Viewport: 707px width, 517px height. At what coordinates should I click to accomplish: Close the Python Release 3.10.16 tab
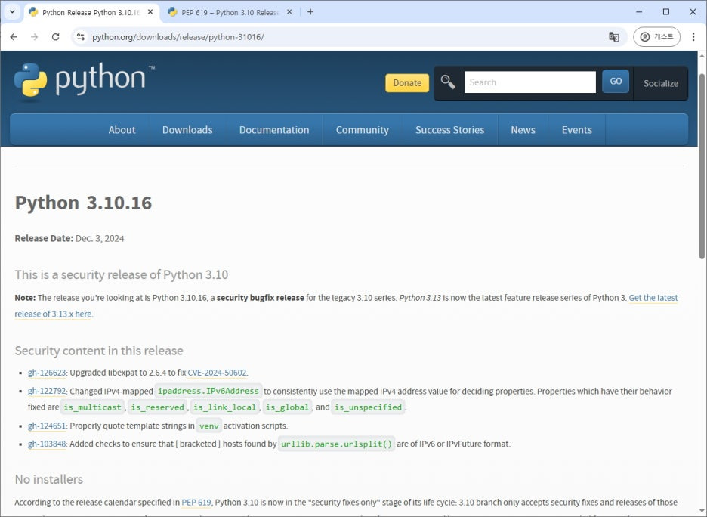pyautogui.click(x=150, y=12)
